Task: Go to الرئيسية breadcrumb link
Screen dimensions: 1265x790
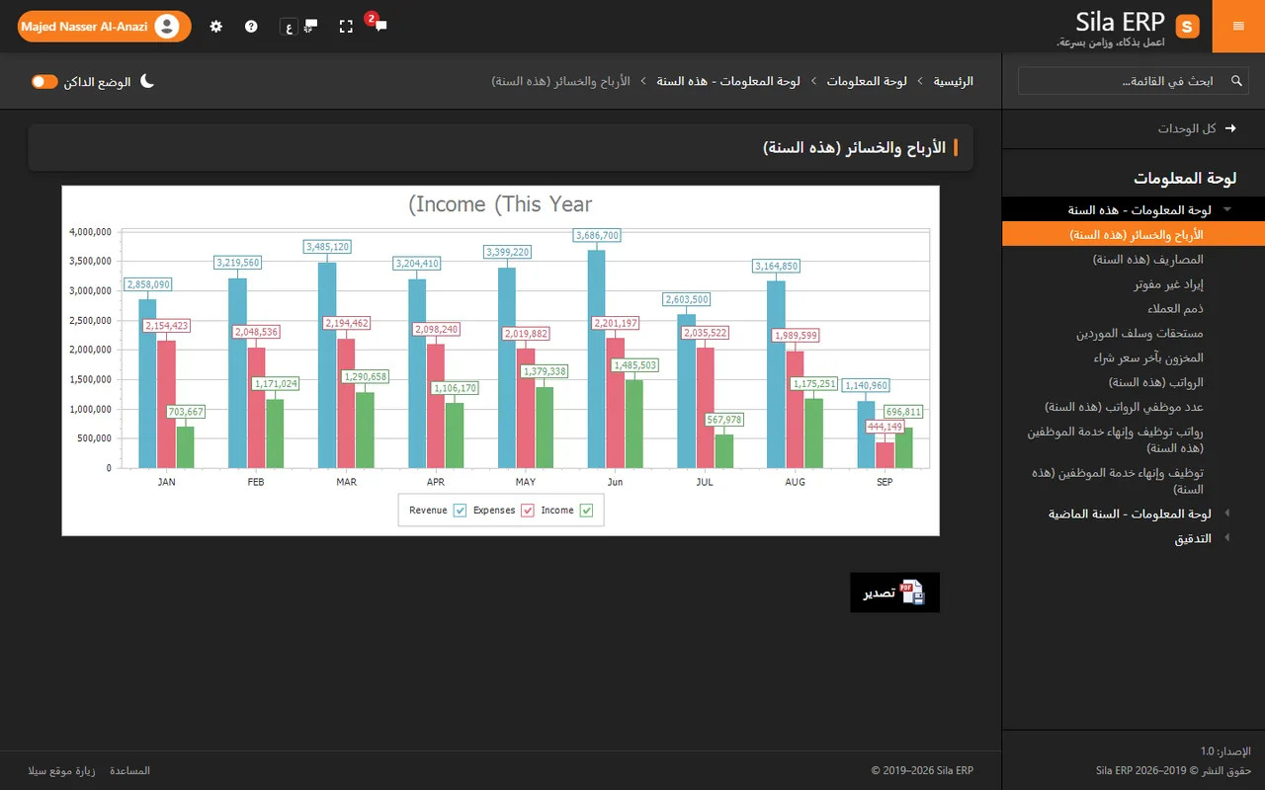Action: [x=954, y=81]
